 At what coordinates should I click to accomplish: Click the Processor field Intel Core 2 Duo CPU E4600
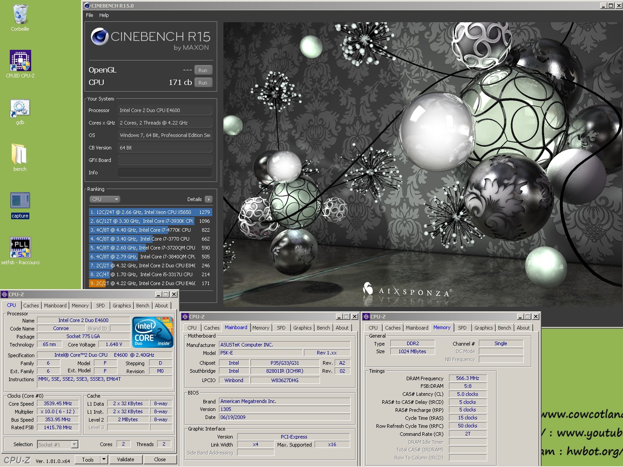165,110
